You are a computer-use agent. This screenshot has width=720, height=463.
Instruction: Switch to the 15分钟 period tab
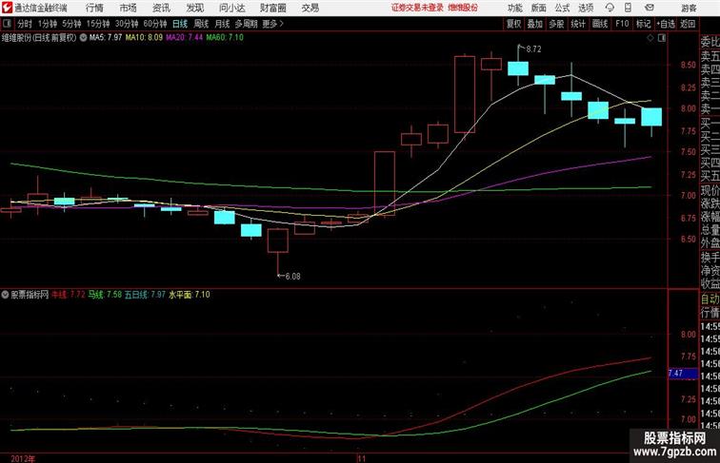[98, 24]
